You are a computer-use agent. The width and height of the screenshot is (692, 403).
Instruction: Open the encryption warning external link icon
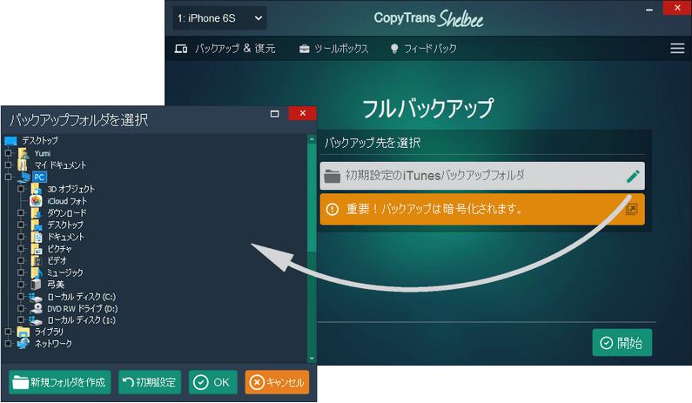point(632,209)
